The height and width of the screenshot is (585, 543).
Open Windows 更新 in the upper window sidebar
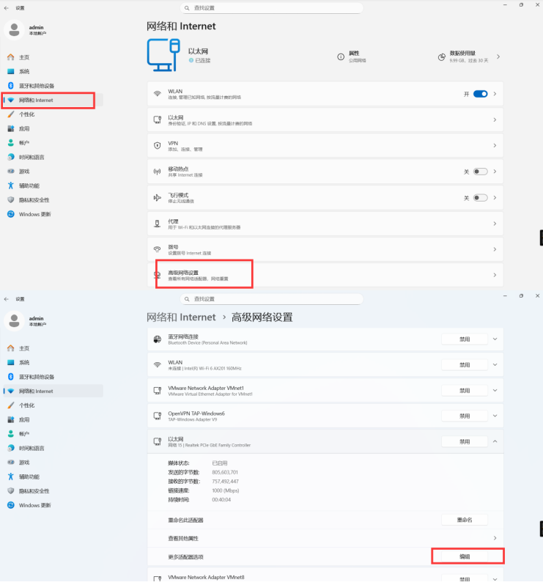53,214
